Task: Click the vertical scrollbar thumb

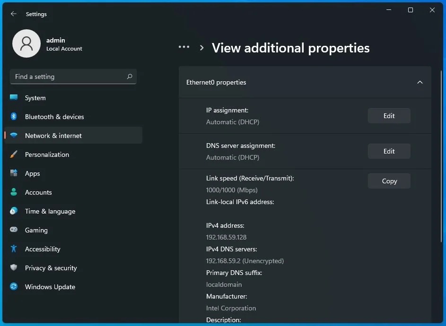Action: point(441,156)
